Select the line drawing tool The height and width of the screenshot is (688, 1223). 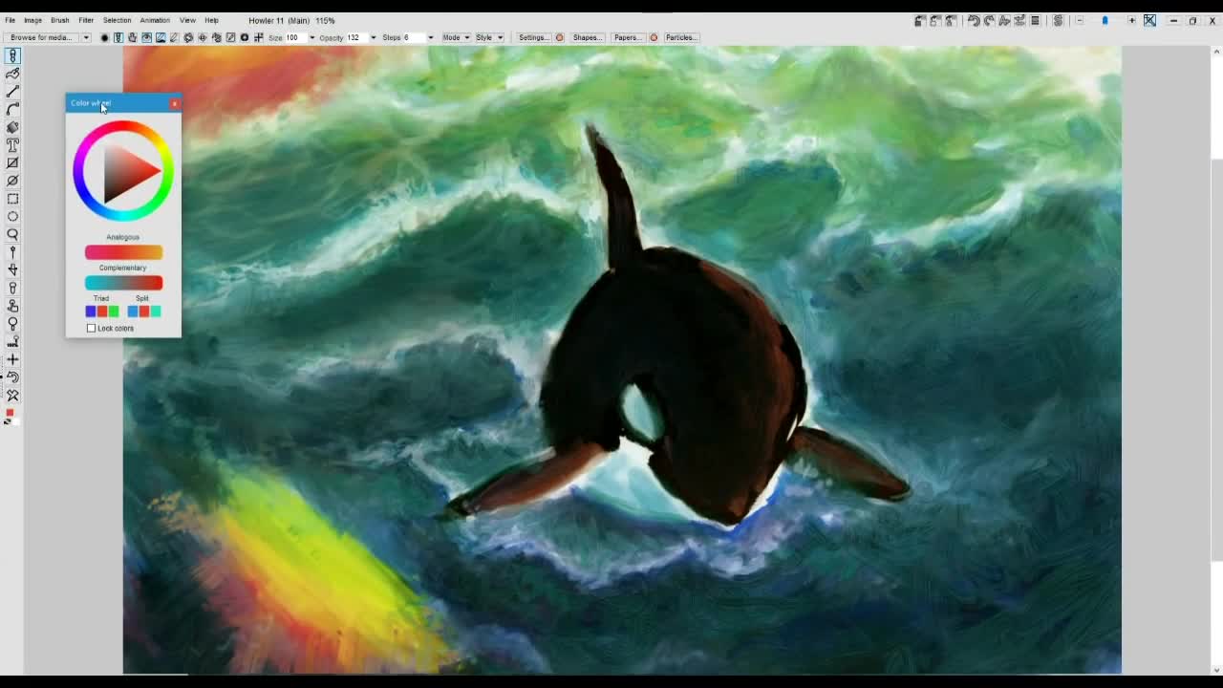(12, 92)
